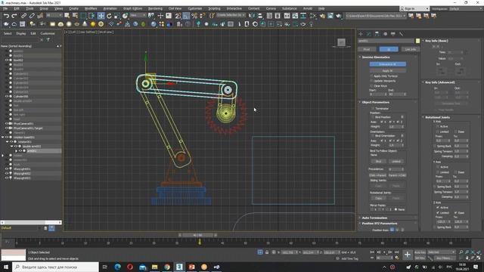Activate the Select and Rotate tool
Screen dimensions: 484x272
109,16
